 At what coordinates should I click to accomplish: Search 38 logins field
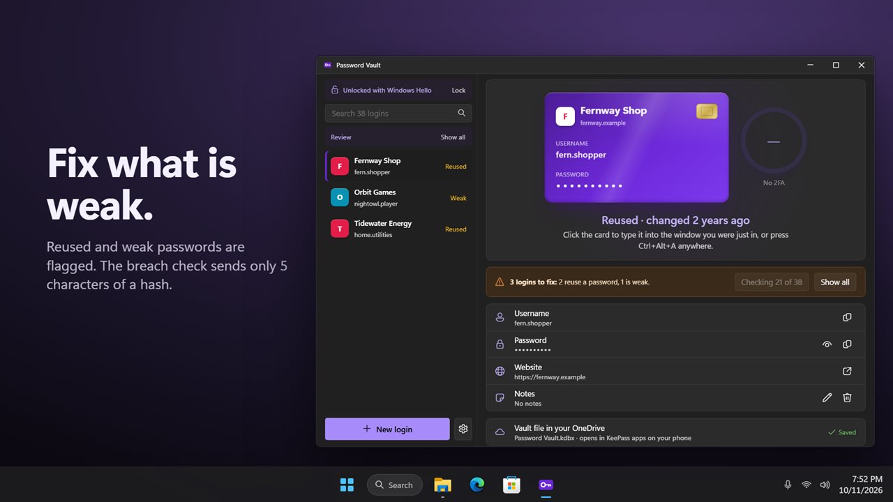coord(398,113)
